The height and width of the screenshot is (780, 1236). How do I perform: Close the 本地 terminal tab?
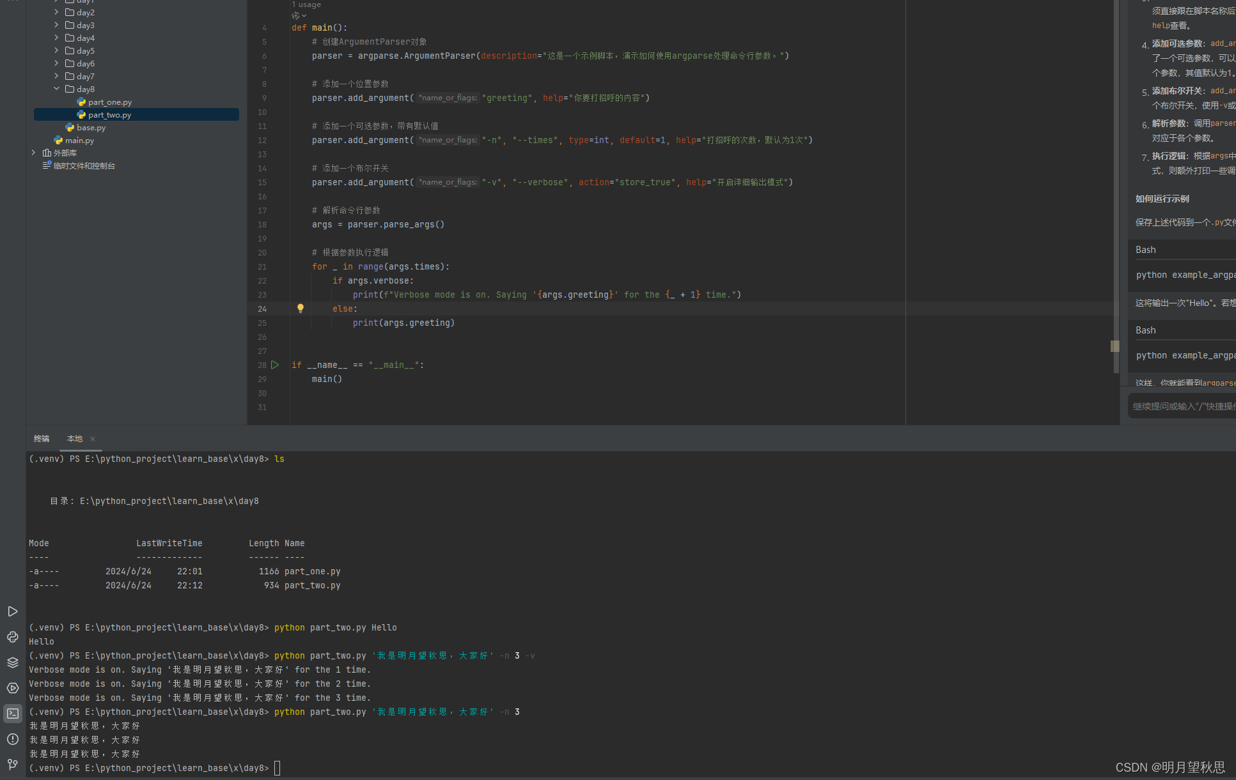pyautogui.click(x=93, y=439)
